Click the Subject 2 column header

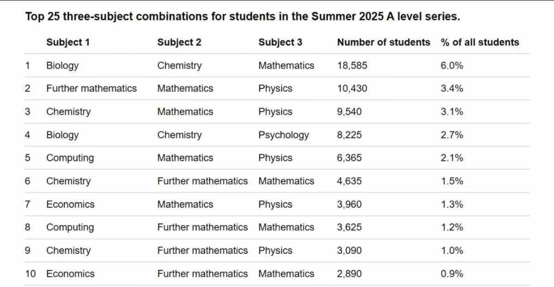click(x=179, y=42)
